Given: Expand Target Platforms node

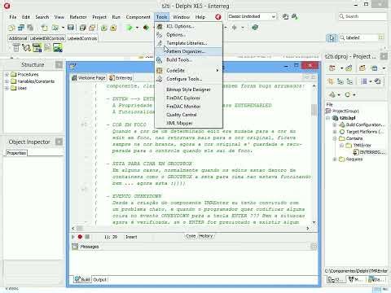Looking at the screenshot, I should click(x=335, y=132).
